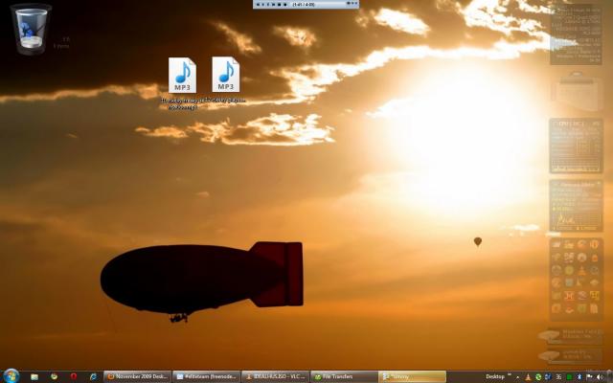
Task: Expand the Desktop toolbar chevron
Action: pyautogui.click(x=510, y=375)
